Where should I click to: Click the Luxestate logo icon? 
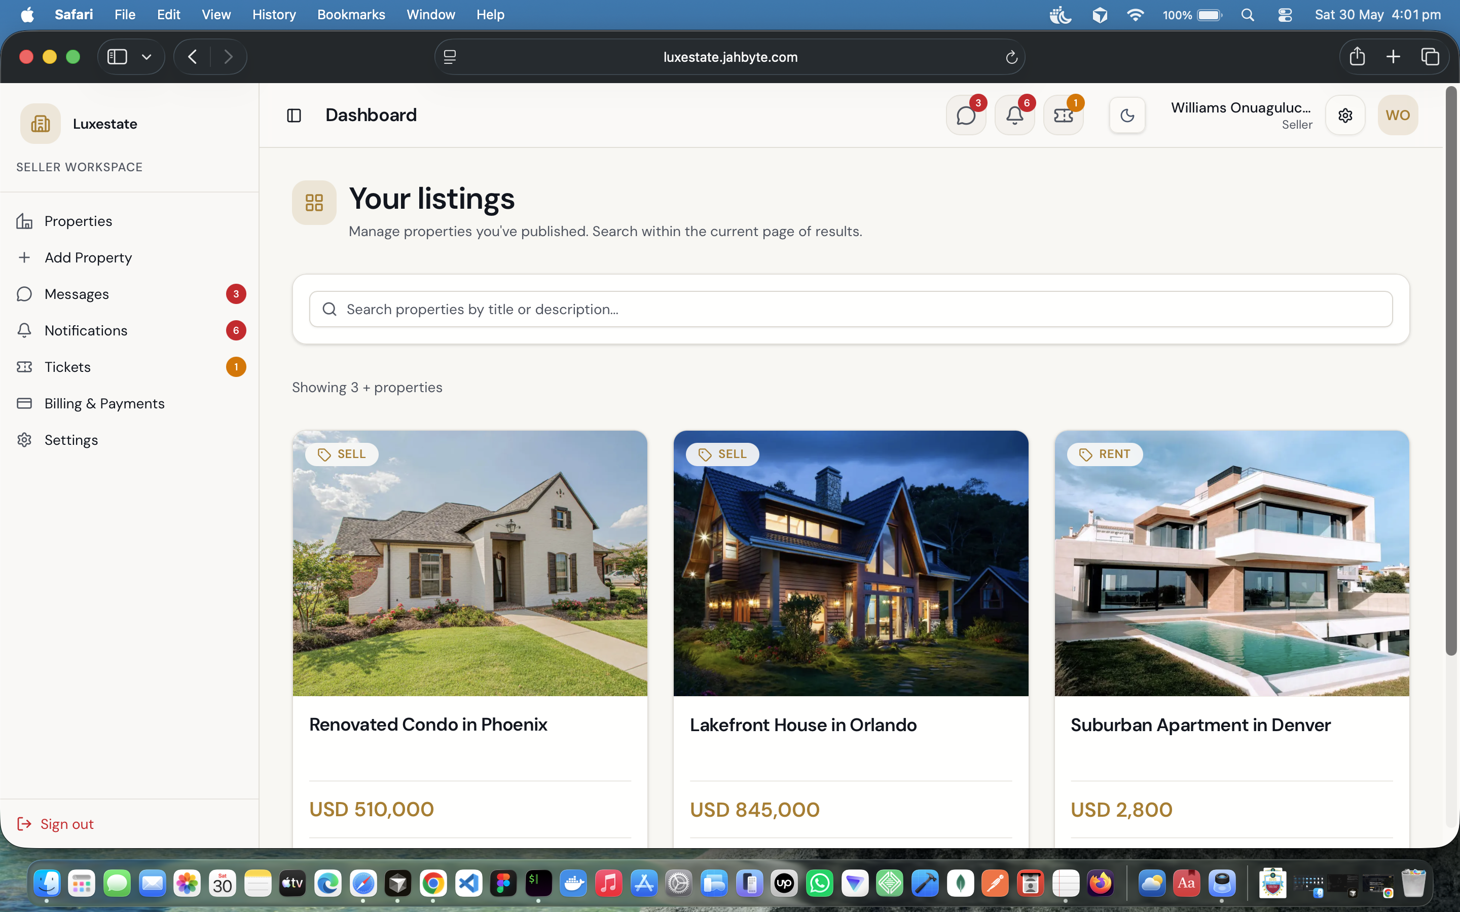(x=41, y=124)
